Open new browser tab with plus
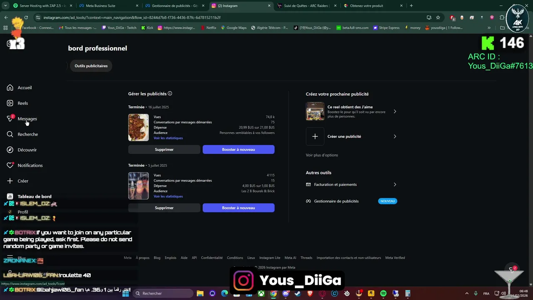This screenshot has height=300, width=533. [411, 6]
